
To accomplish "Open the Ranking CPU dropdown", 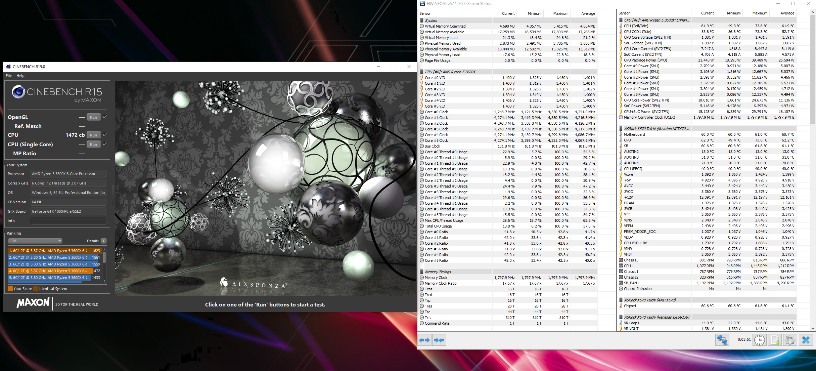I will point(35,241).
